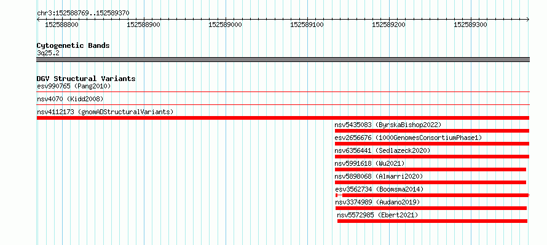The width and height of the screenshot is (547, 245).
Task: Open nsv5572985 (Ebert2021) label
Action: [377, 215]
